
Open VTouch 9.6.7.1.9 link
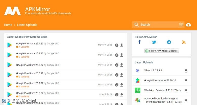(x=153, y=71)
